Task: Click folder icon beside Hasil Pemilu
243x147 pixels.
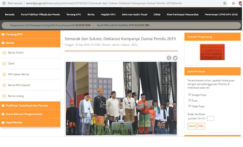Action: click(3, 122)
